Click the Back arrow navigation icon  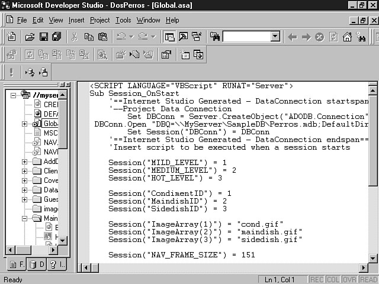[292, 37]
